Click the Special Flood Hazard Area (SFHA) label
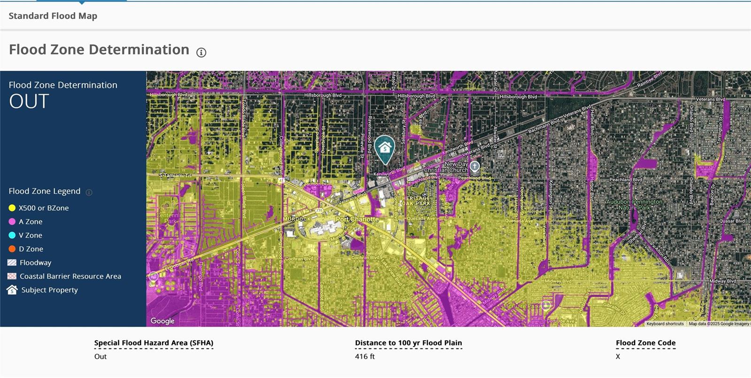The width and height of the screenshot is (751, 378). (x=153, y=343)
